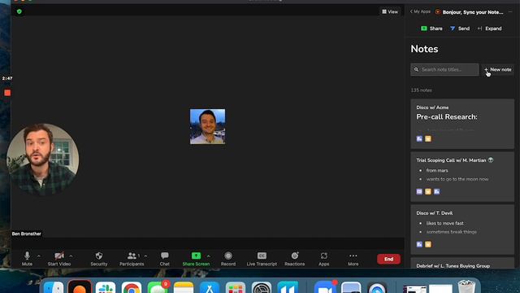Expand the Bonjour app panel

click(x=489, y=28)
